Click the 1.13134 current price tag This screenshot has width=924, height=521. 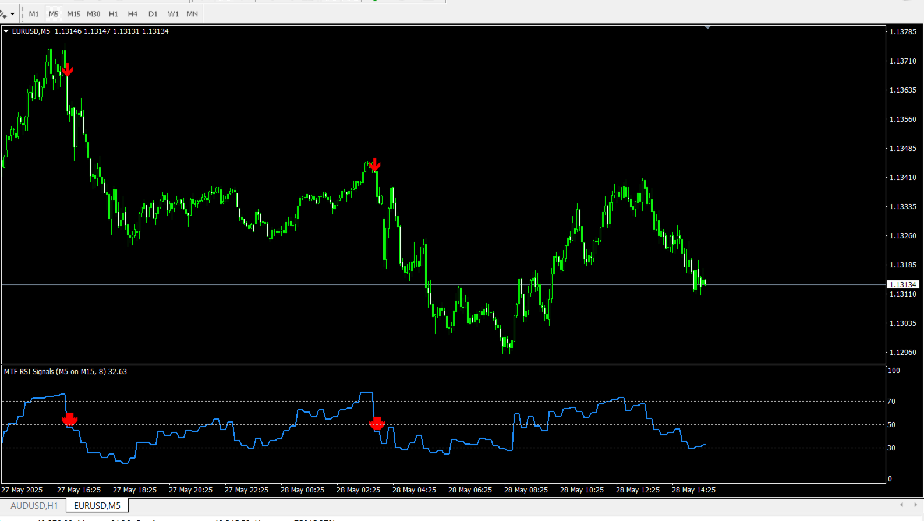coord(903,284)
